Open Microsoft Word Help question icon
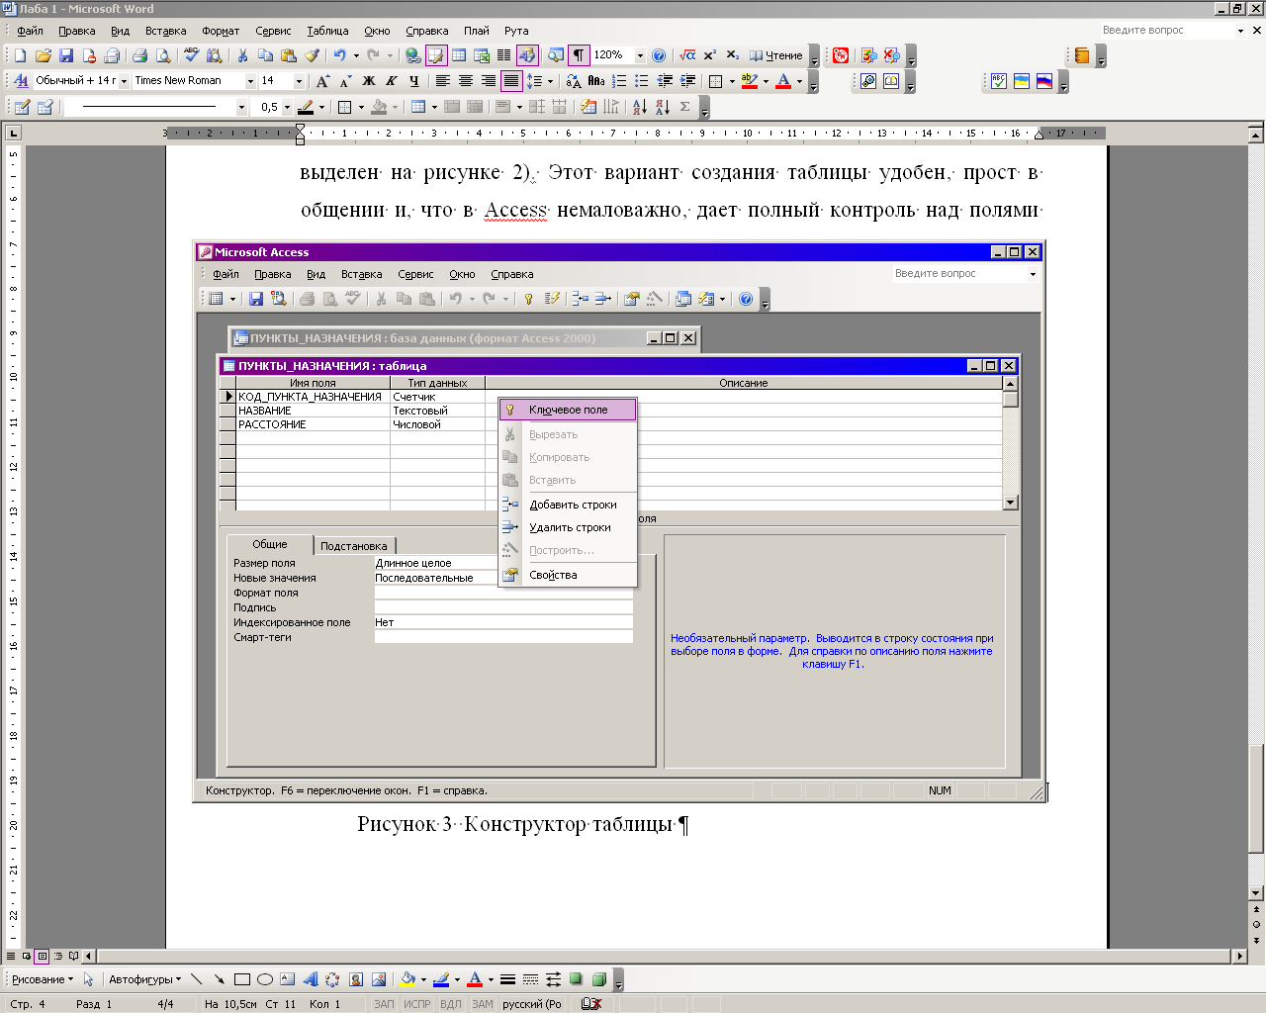1266x1013 pixels. pos(659,55)
